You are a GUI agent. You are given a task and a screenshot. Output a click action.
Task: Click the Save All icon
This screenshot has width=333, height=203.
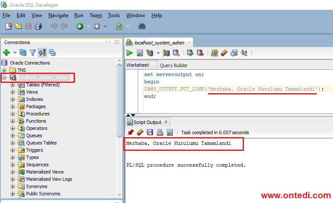(x=39, y=26)
